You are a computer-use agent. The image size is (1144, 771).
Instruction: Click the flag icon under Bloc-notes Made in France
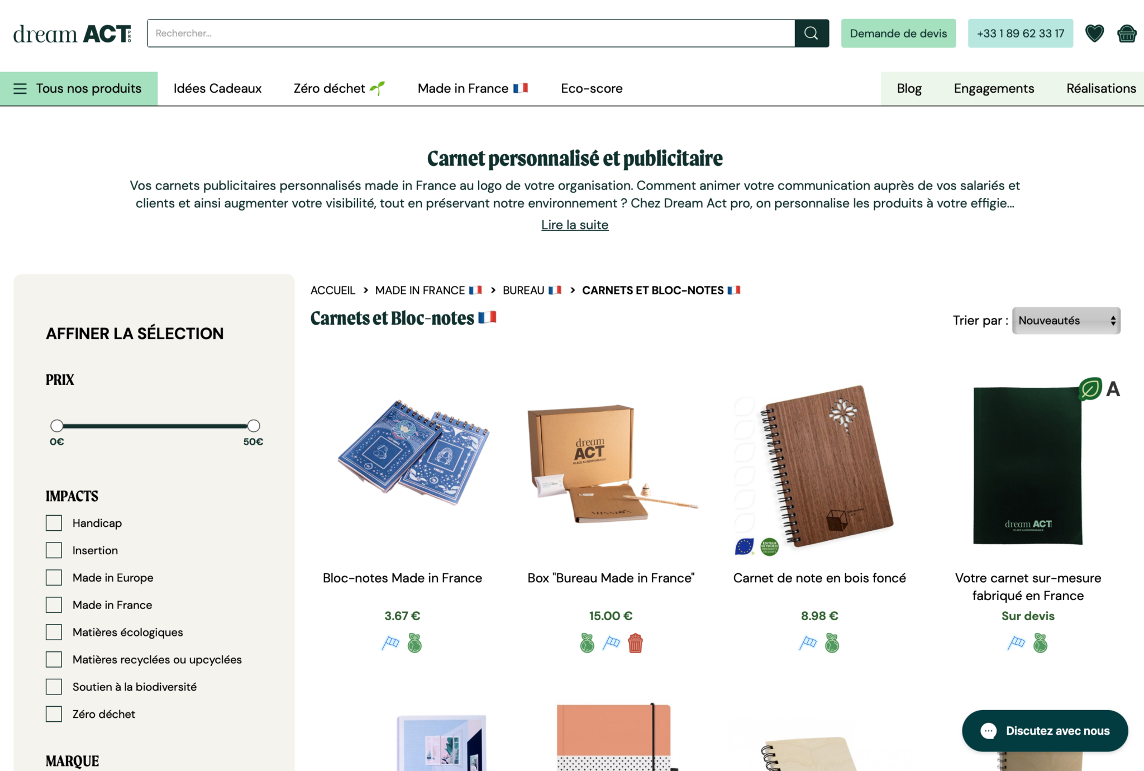tap(390, 643)
